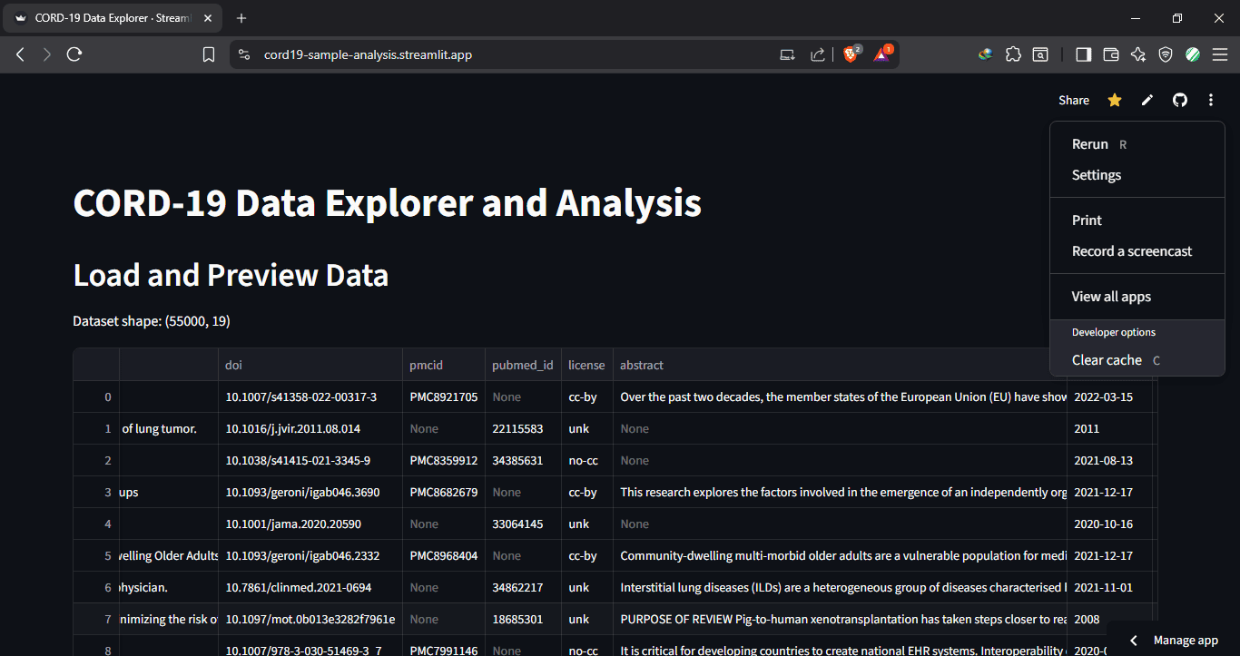
Task: Open a new browser tab
Action: click(x=241, y=18)
